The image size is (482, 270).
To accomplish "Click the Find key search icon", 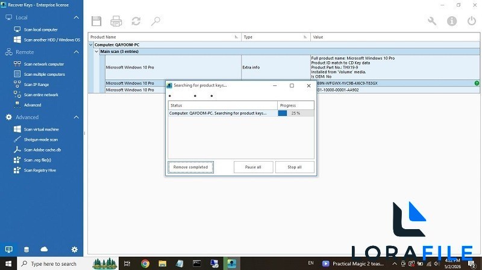I will click(155, 21).
